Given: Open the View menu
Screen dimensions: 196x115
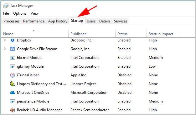Looking at the screenshot, I should [35, 13].
